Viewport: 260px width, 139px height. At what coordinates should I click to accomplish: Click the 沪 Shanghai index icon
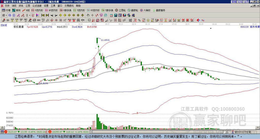click(6, 132)
